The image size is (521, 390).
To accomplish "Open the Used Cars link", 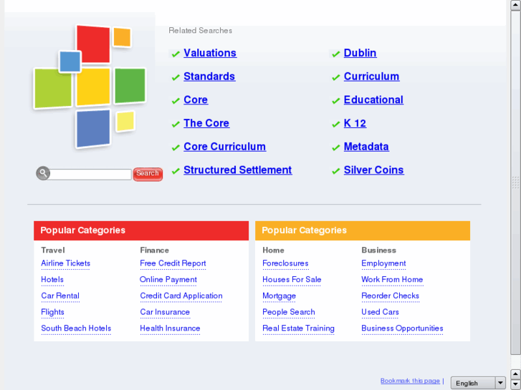I will [380, 312].
